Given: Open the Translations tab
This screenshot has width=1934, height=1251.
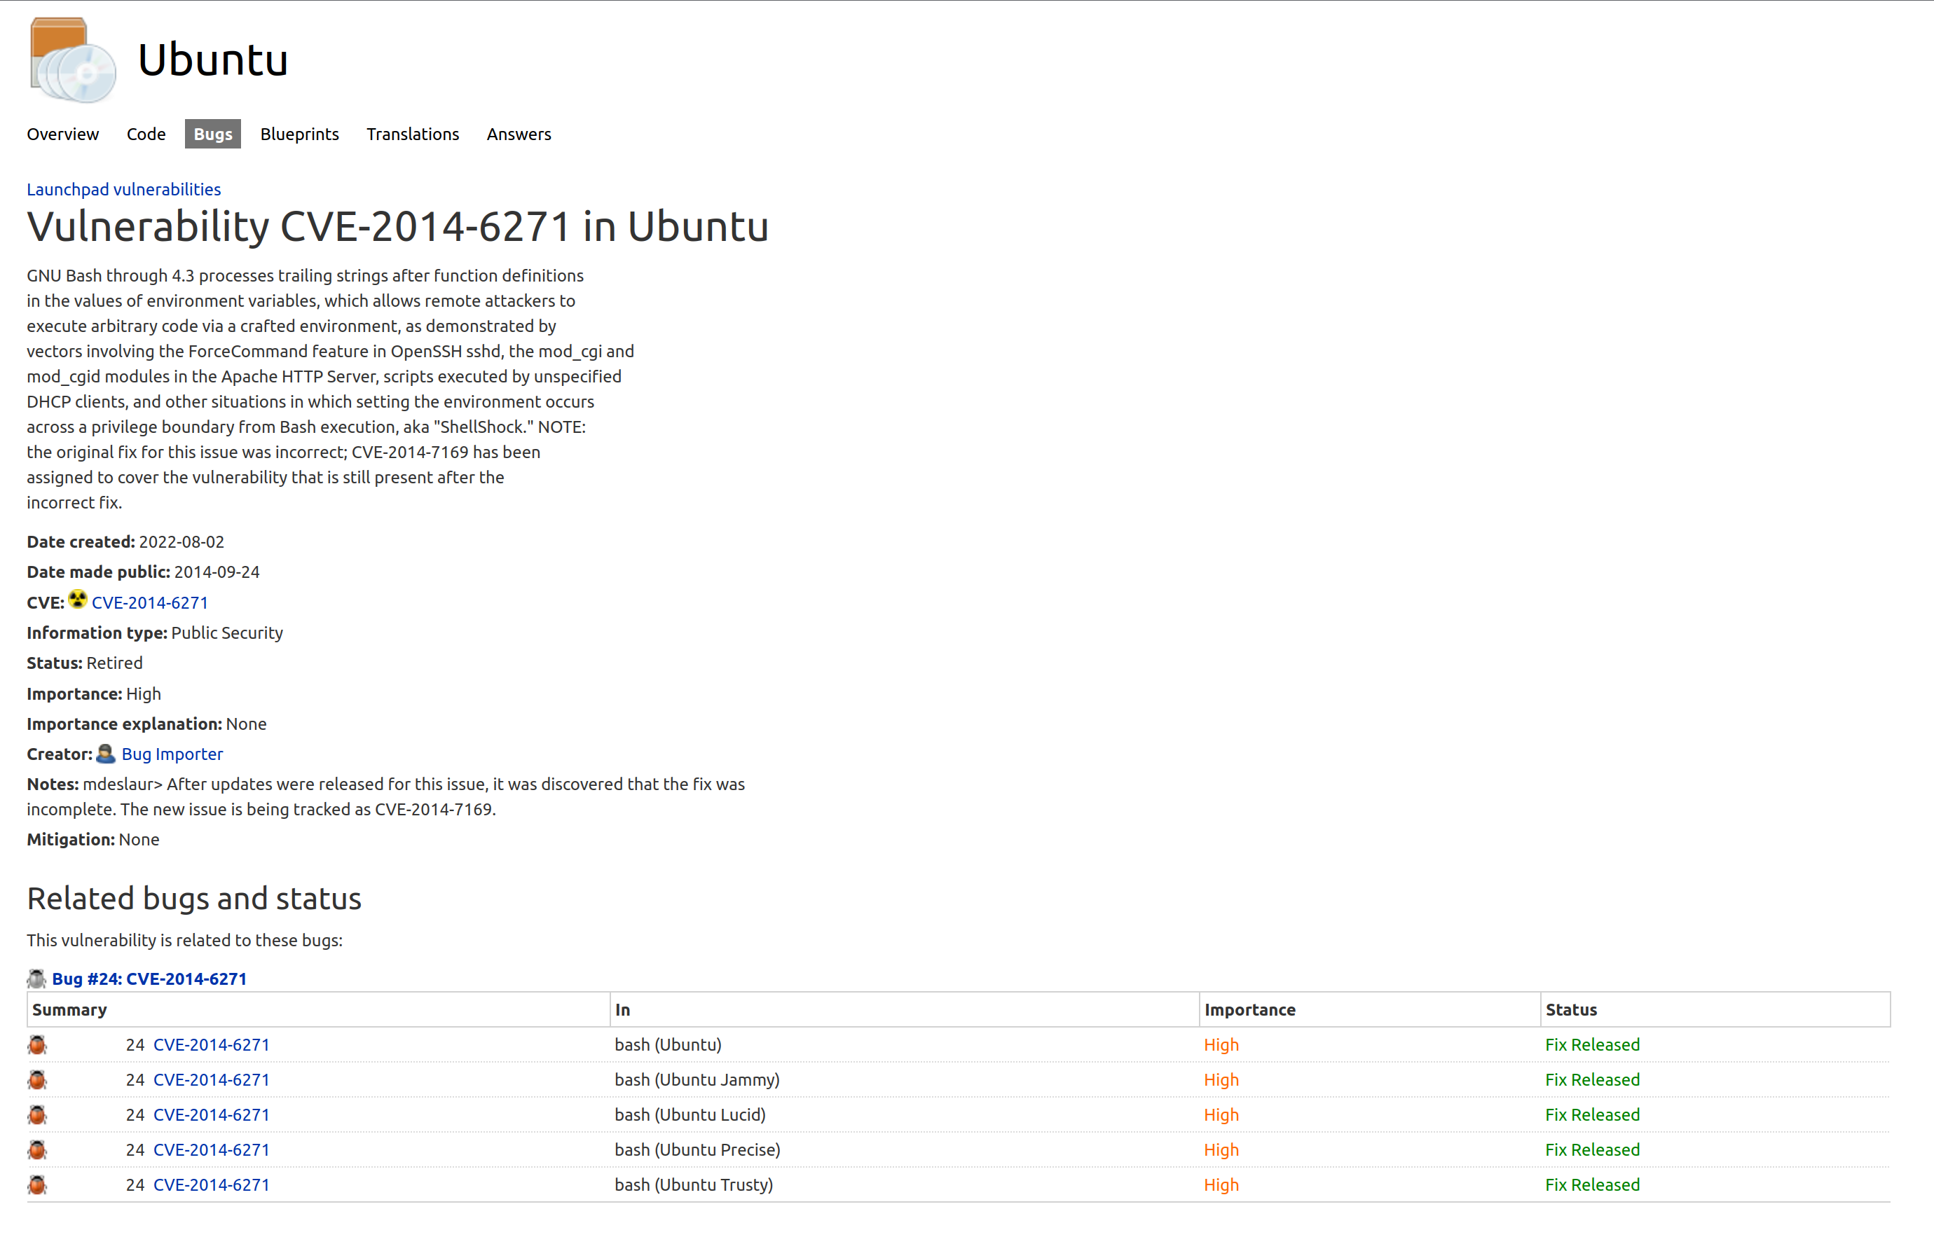Looking at the screenshot, I should click(413, 134).
